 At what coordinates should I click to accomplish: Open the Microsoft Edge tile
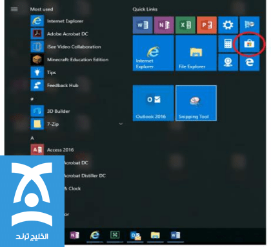[x=250, y=63]
